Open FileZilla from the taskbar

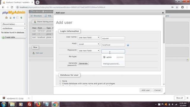(x=29, y=104)
